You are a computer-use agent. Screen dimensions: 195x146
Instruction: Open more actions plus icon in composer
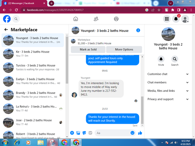coord(72,133)
